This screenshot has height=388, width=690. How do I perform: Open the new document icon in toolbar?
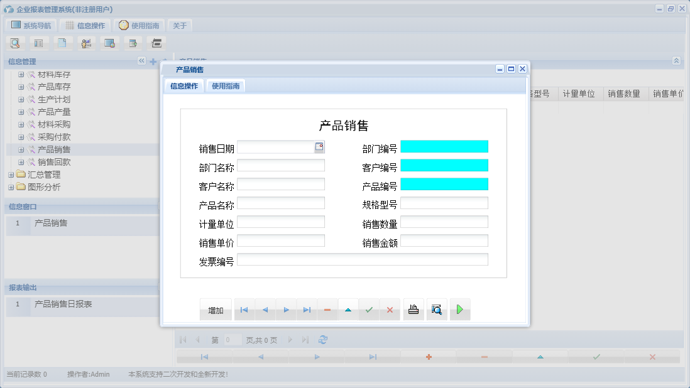click(62, 43)
